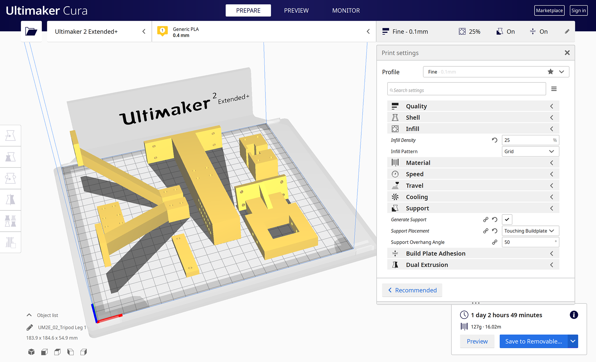Select the Support Blocker tool

(11, 242)
